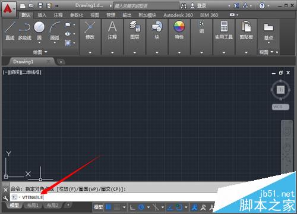This screenshot has height=214, width=297.
Task: Open Help with the question mark icon
Action: (x=262, y=6)
